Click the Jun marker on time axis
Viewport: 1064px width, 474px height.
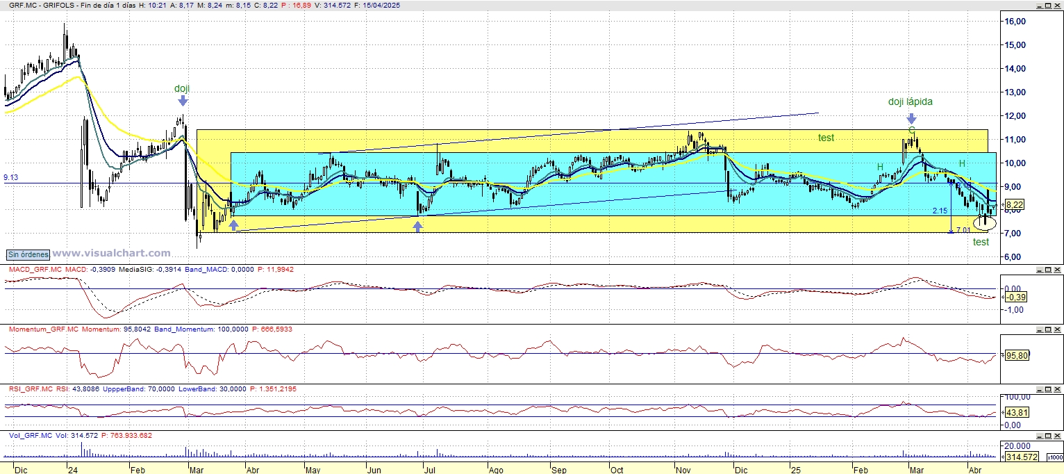click(x=374, y=470)
